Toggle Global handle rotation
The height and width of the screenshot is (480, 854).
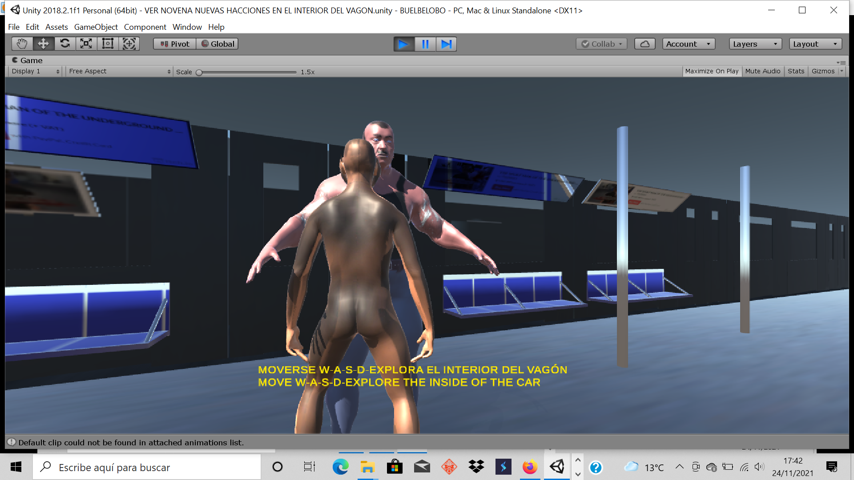point(218,44)
